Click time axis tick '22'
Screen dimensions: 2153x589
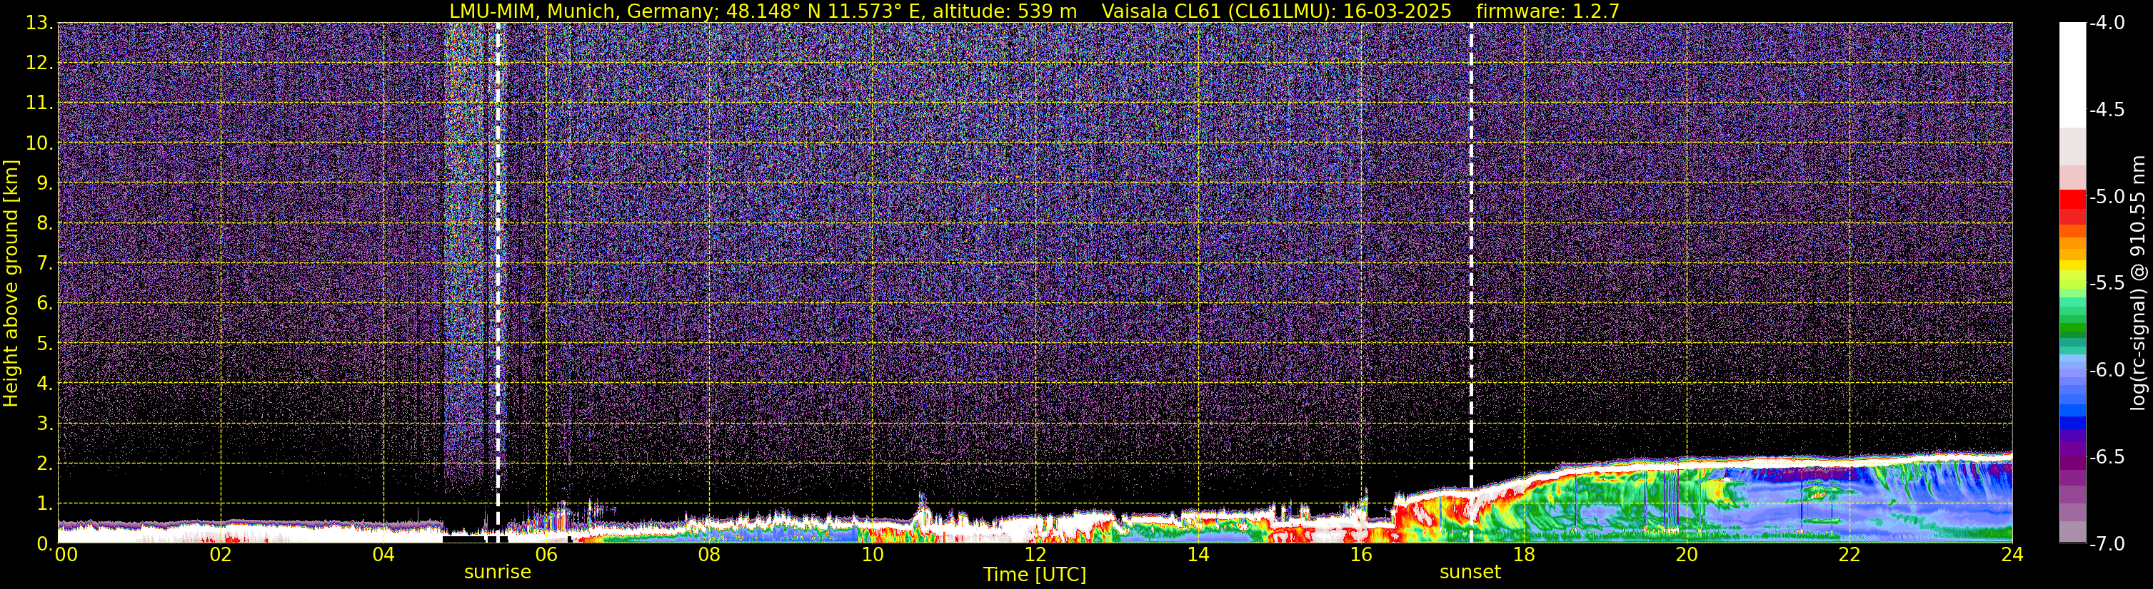[1850, 555]
